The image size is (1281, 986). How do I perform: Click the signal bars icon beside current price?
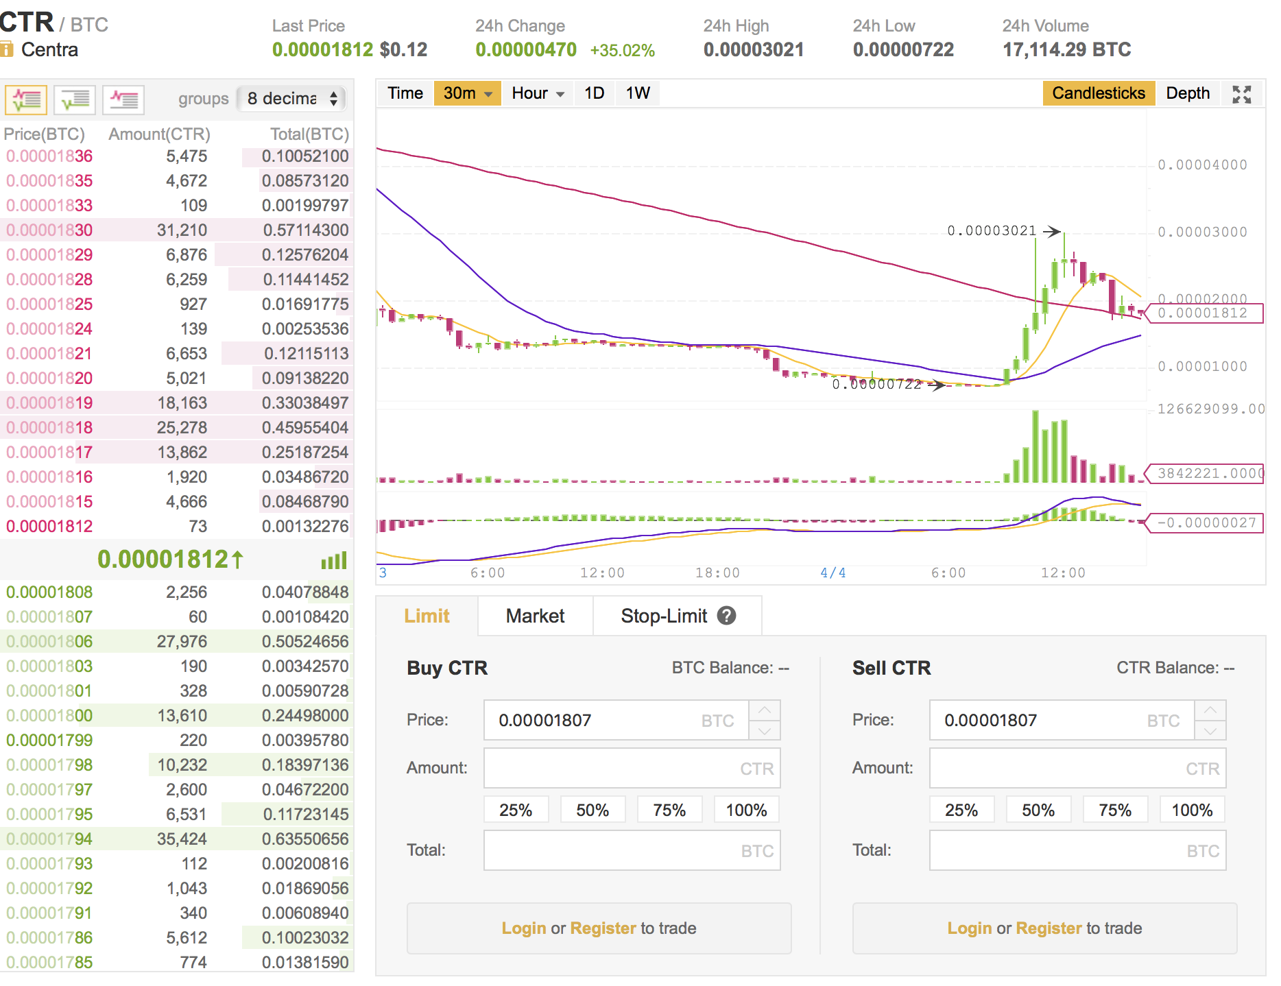pyautogui.click(x=334, y=560)
